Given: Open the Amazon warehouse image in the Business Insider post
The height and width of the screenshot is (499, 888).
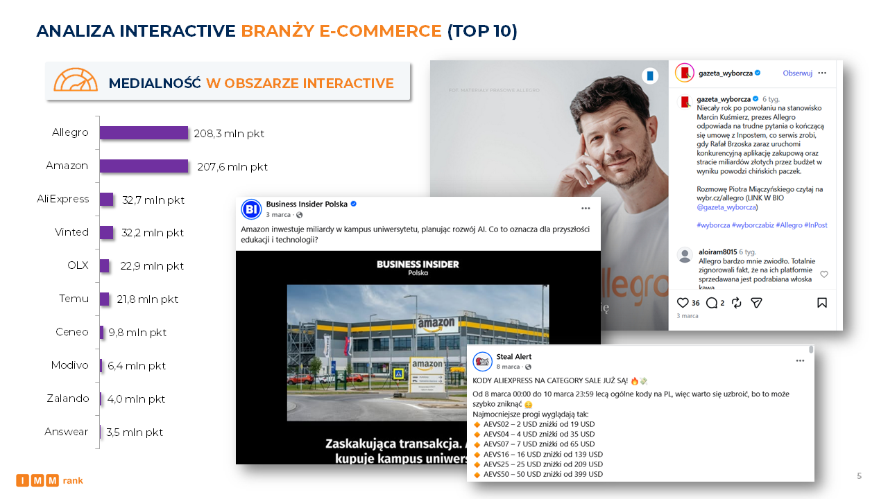Looking at the screenshot, I should click(x=418, y=353).
